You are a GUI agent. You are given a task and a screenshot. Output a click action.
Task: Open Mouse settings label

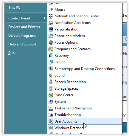[60, 10]
